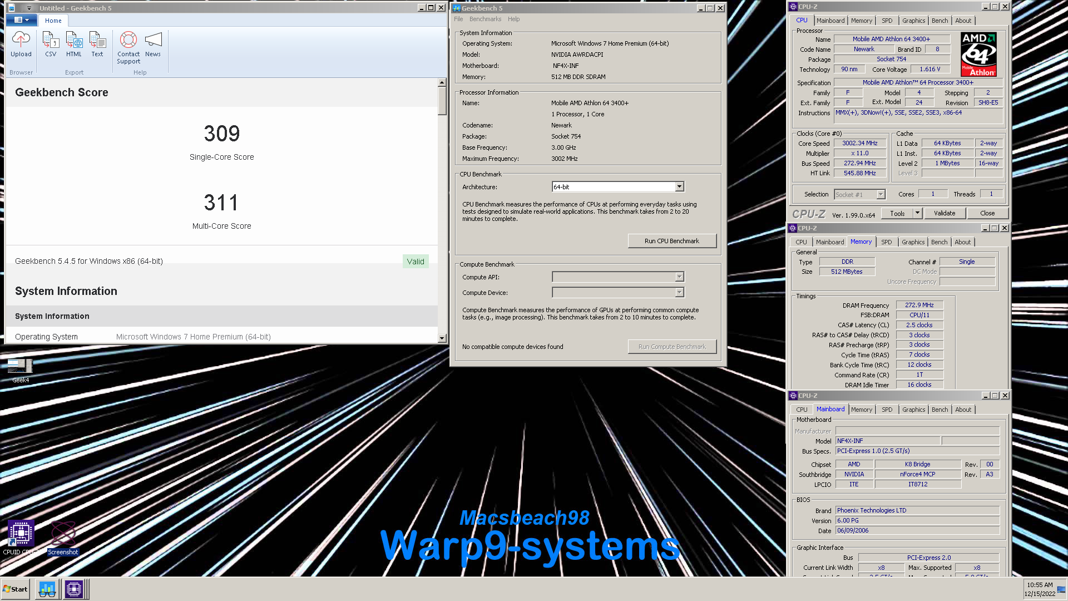
Task: Click the CPU-Z icon in top CPU-Z title bar
Action: (793, 7)
